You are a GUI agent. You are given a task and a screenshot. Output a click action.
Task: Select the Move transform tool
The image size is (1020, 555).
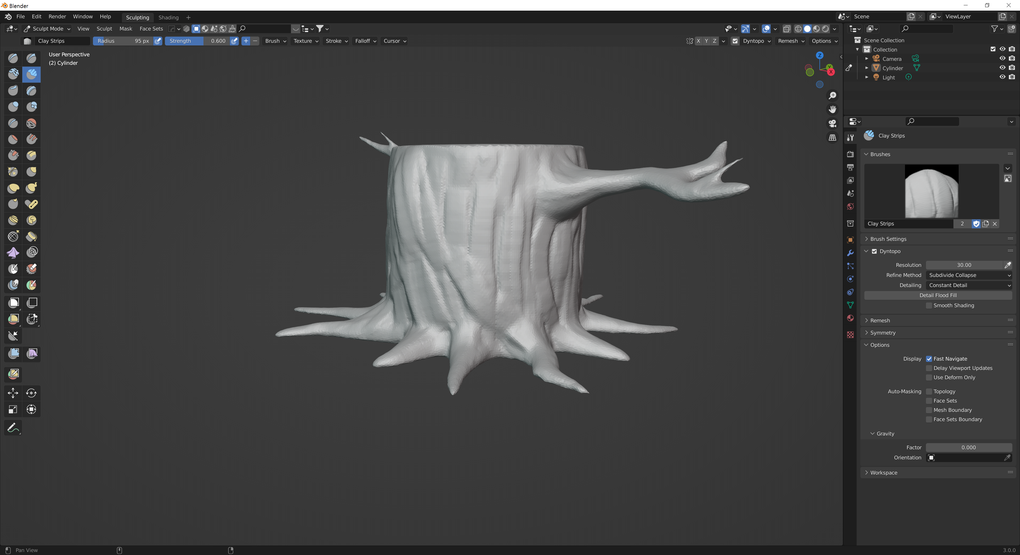13,393
